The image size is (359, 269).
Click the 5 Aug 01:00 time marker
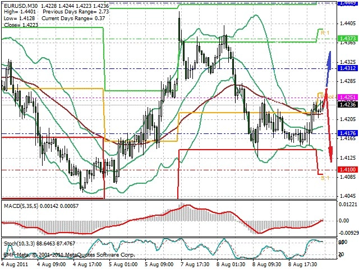[x=123, y=265]
